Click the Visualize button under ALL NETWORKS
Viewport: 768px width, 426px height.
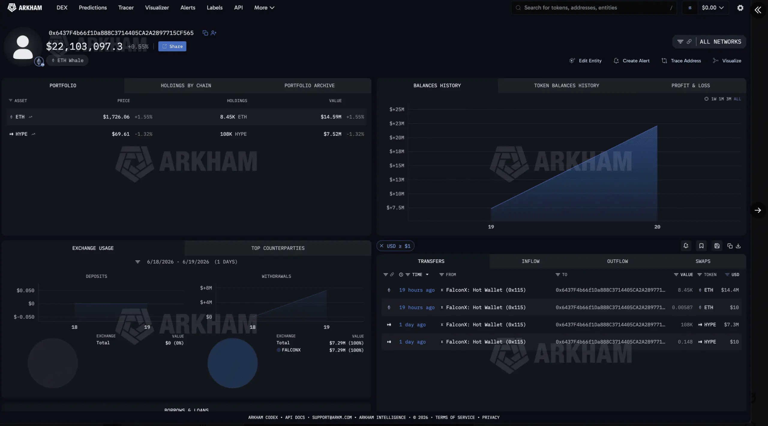tap(727, 61)
